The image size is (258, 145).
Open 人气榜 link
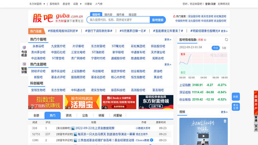(99, 4)
